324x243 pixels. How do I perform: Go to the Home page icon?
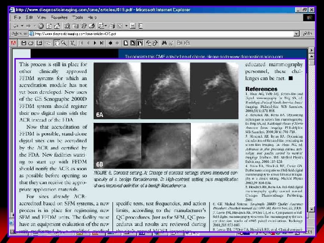tap(57, 26)
